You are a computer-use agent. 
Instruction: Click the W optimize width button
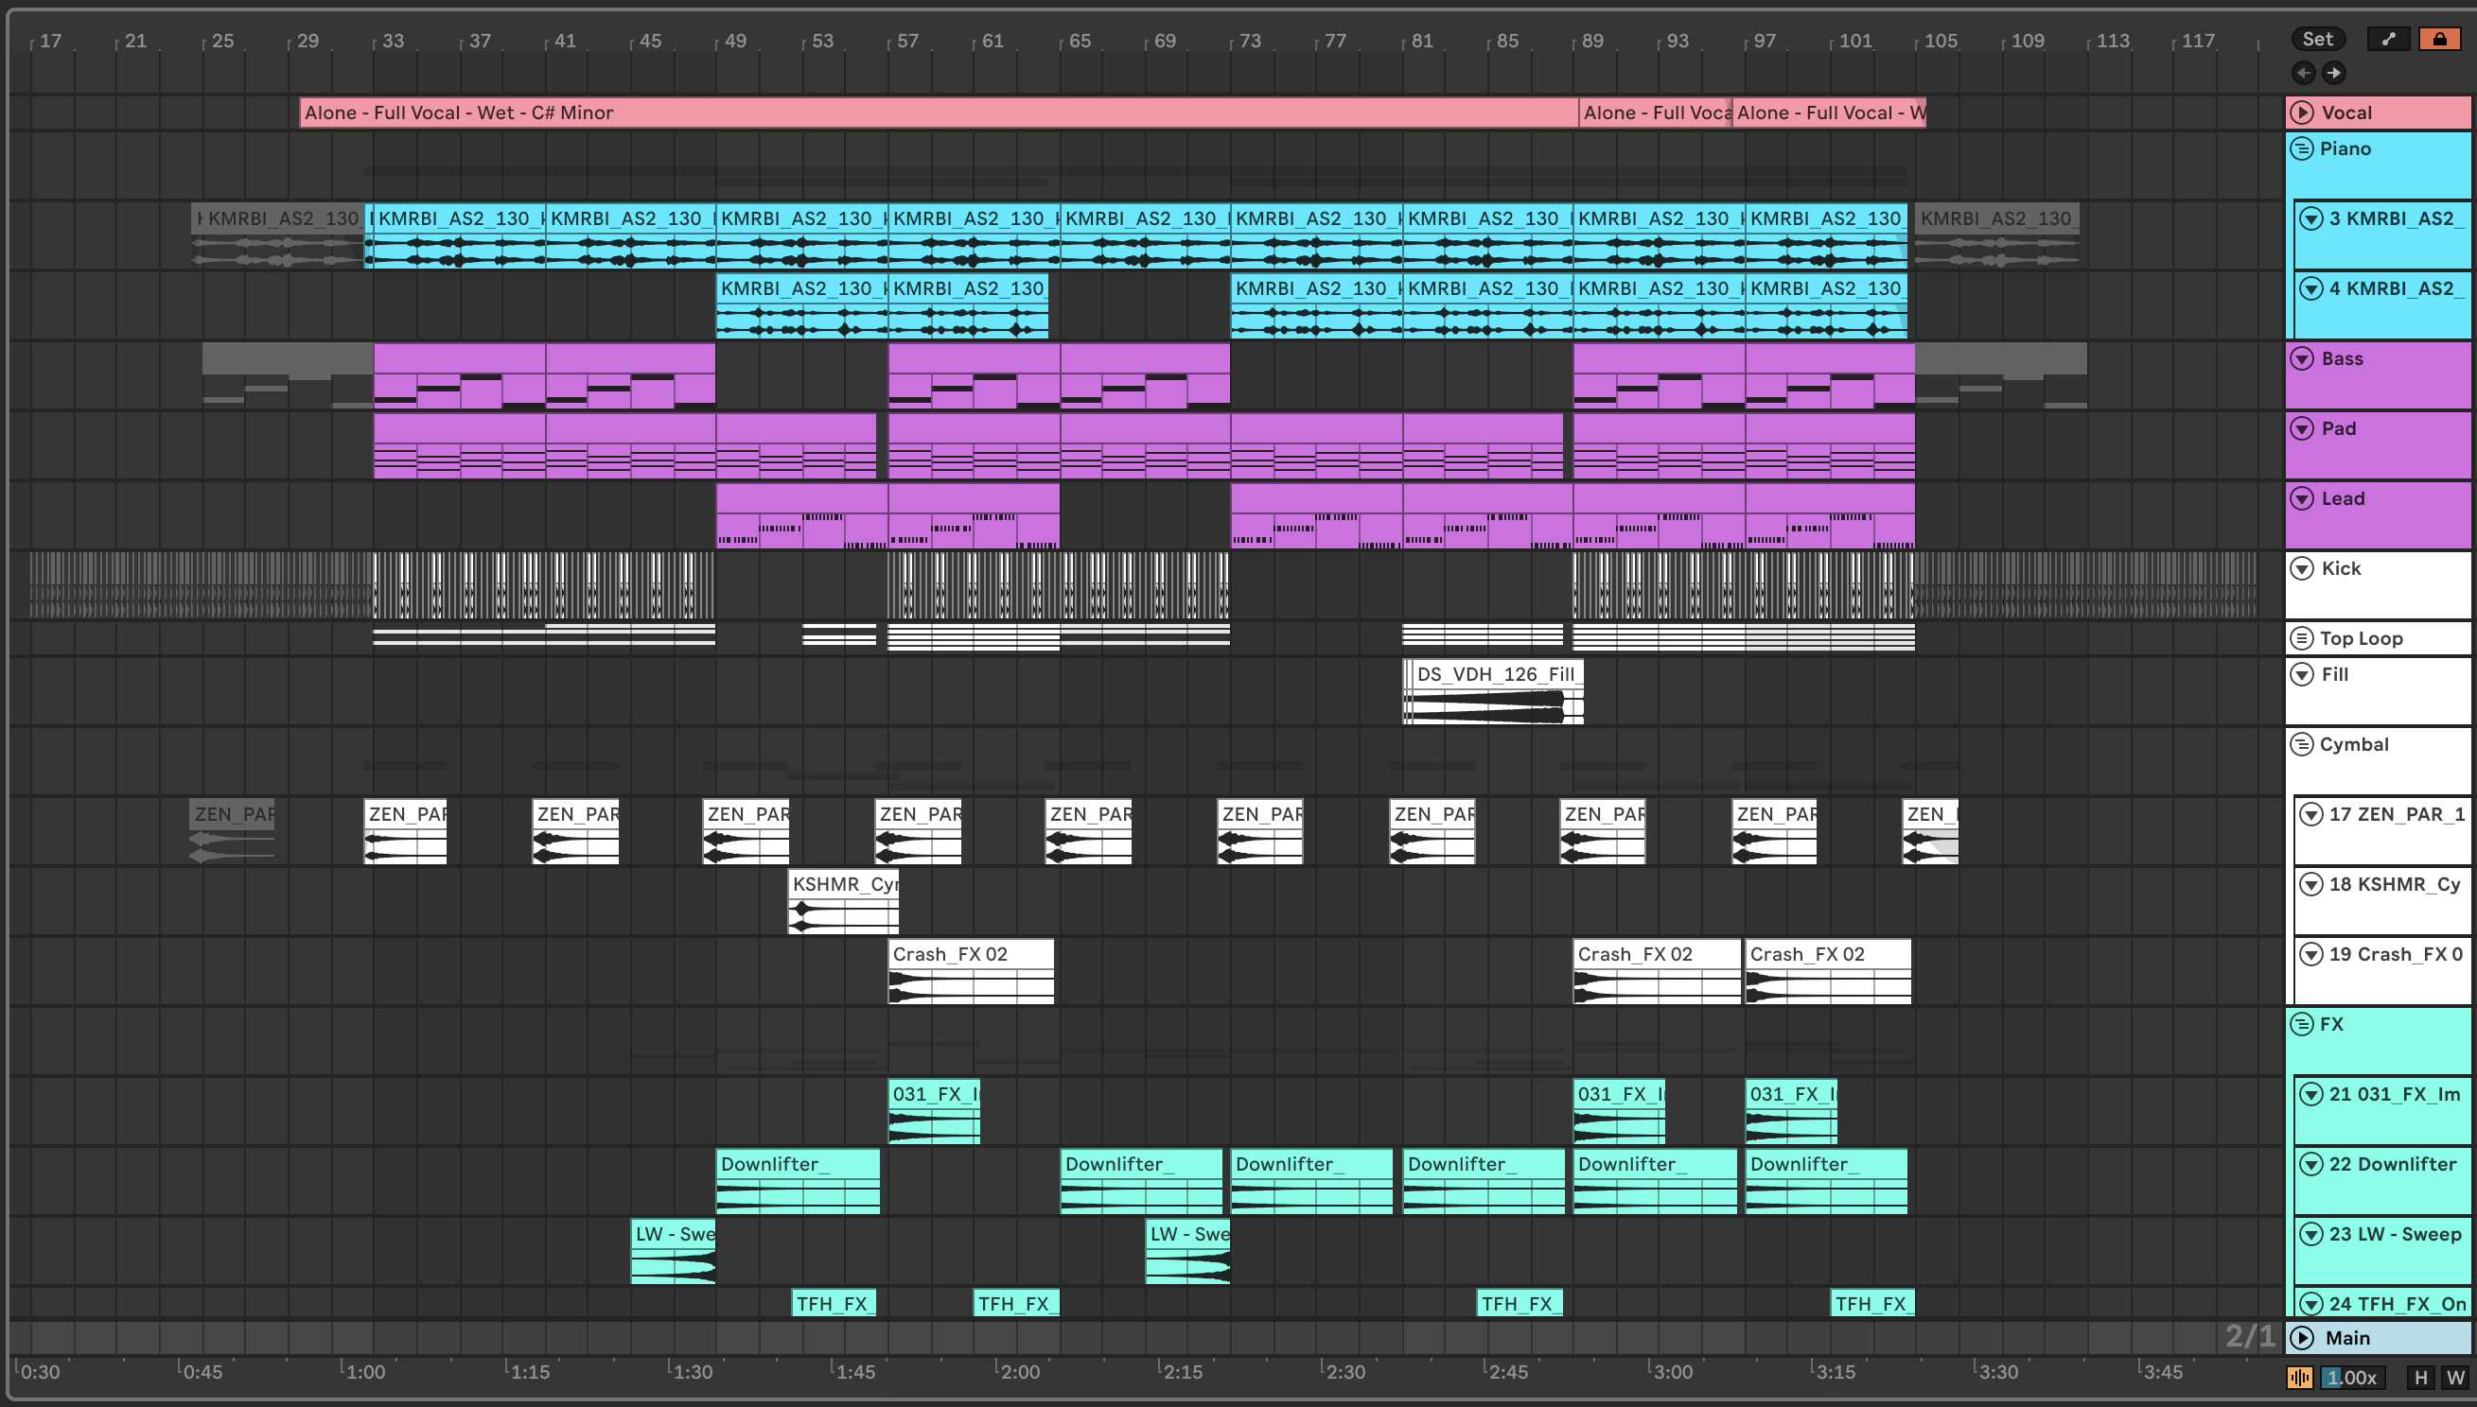click(x=2454, y=1377)
